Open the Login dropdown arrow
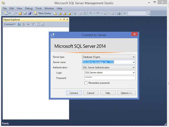The height and width of the screenshot is (127, 169). (x=134, y=73)
